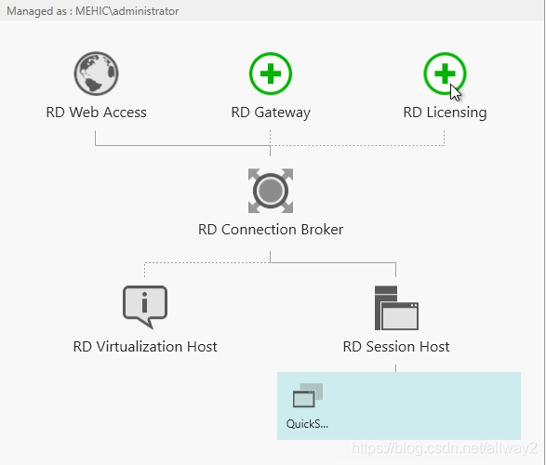Click the RD Gateway text label
The image size is (546, 465).
pos(271,113)
